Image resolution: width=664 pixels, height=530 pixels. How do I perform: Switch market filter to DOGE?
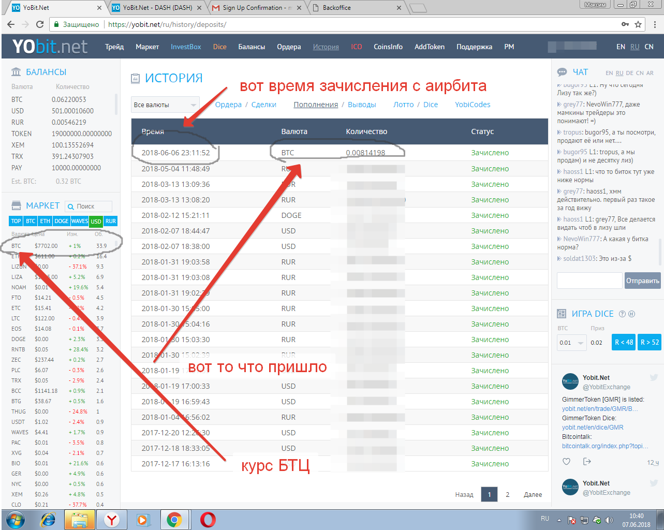61,222
